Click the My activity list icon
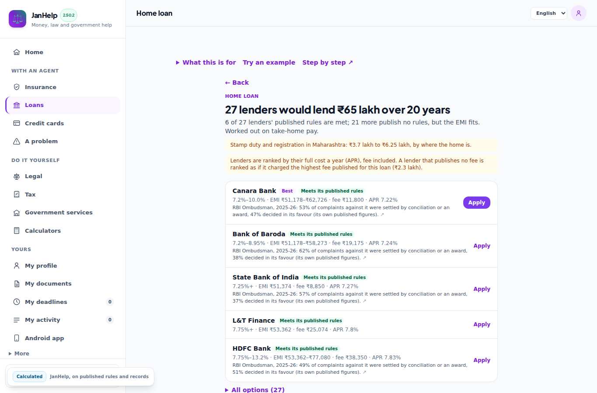Viewport: 597px width, 393px height. tap(17, 320)
